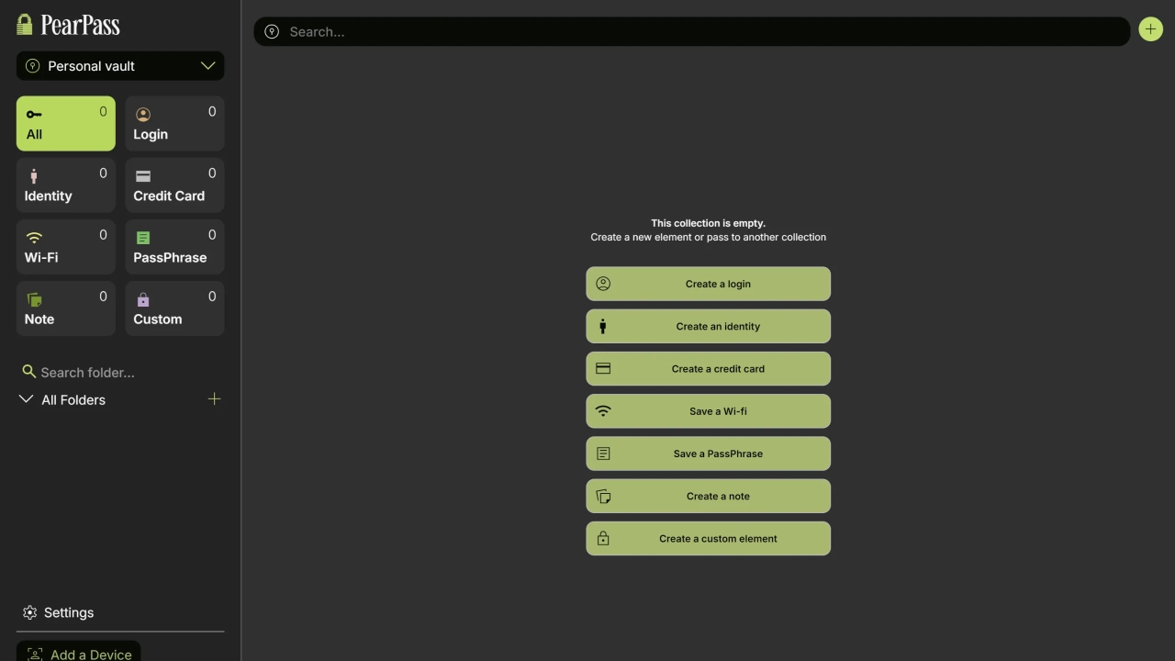
Task: Open the Note category
Action: click(66, 308)
